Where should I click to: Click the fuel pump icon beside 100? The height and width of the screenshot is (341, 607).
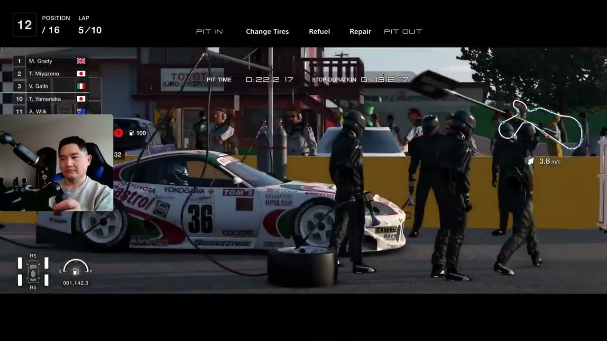pos(132,133)
